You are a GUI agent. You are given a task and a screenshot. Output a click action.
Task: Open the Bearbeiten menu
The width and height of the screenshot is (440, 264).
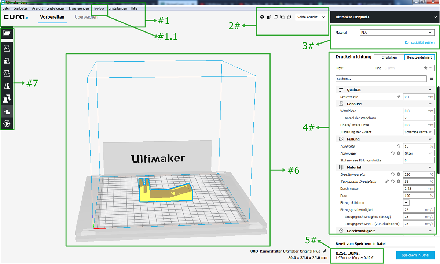[21, 8]
